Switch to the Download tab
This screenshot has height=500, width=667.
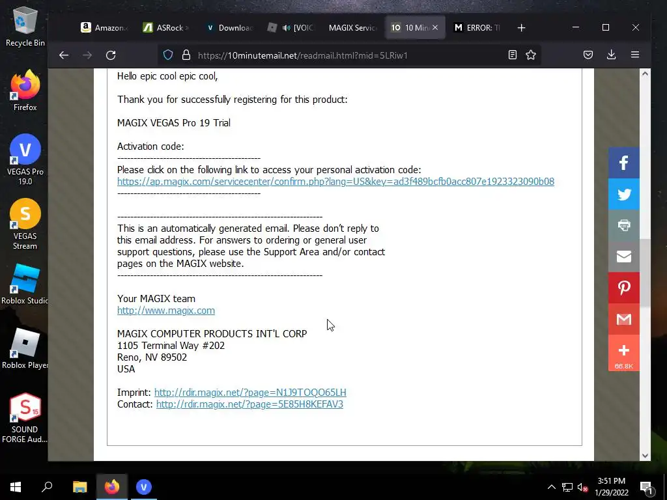(x=229, y=27)
